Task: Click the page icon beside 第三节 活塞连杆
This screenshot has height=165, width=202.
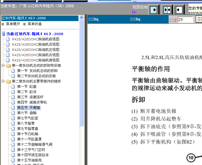Action: (x=13, y=97)
